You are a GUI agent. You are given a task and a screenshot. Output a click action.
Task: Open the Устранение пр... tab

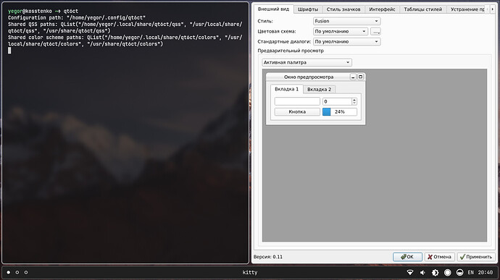coord(467,9)
